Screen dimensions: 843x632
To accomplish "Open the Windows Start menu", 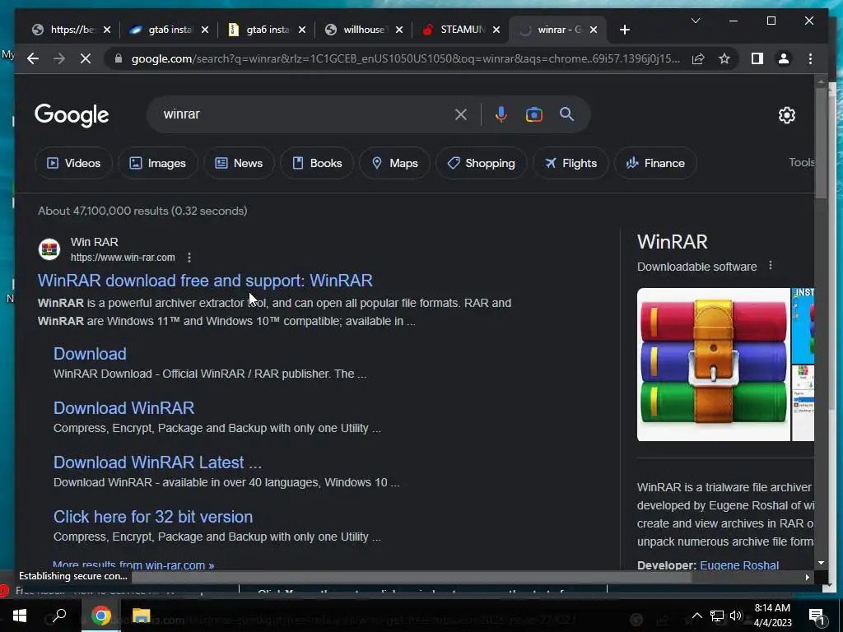I will coord(20,616).
